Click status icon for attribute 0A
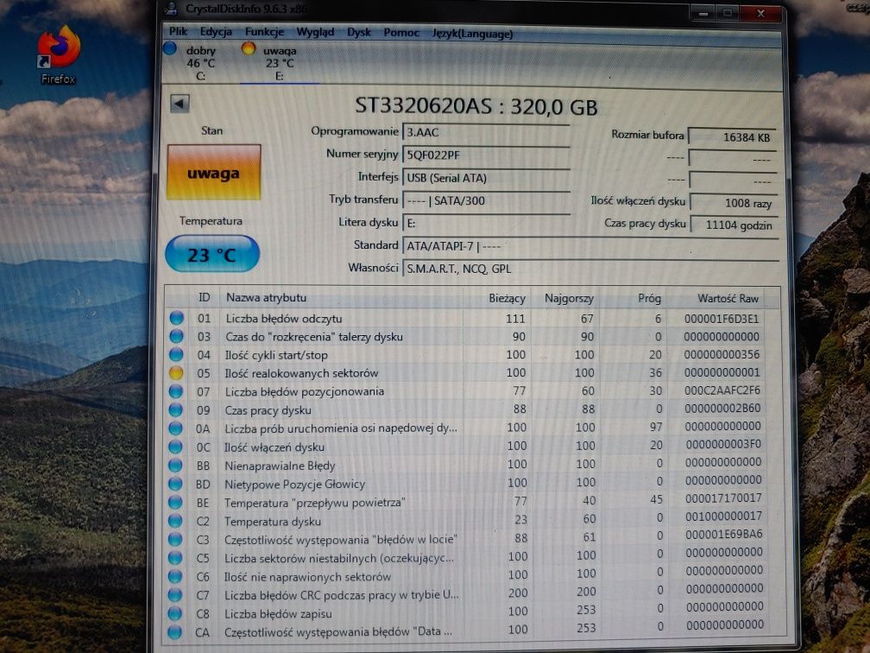This screenshot has width=870, height=653. (x=175, y=428)
